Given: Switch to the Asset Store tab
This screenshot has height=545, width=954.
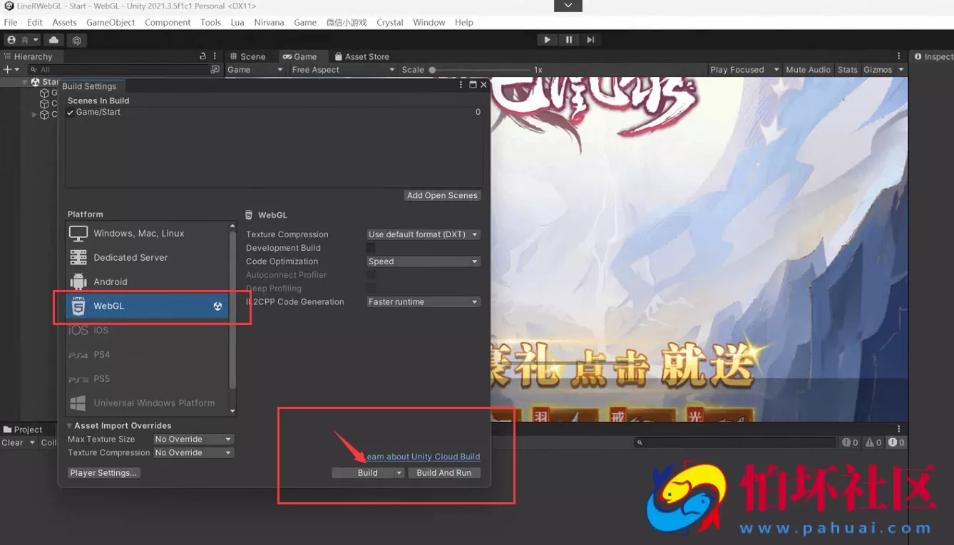Looking at the screenshot, I should click(366, 56).
